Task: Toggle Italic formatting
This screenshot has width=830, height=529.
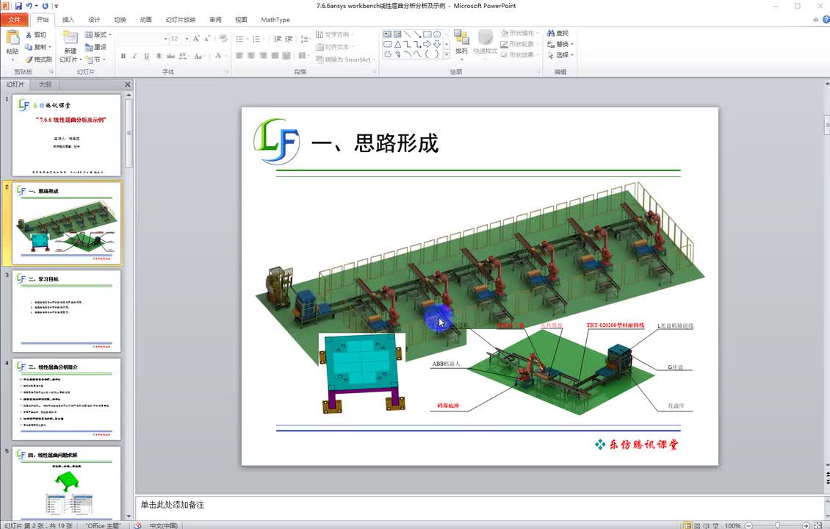Action: coord(134,56)
